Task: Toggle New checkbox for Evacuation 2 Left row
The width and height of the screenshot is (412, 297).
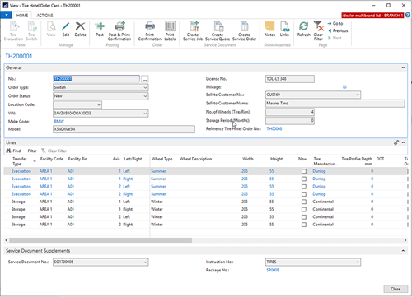Action: coord(304,187)
